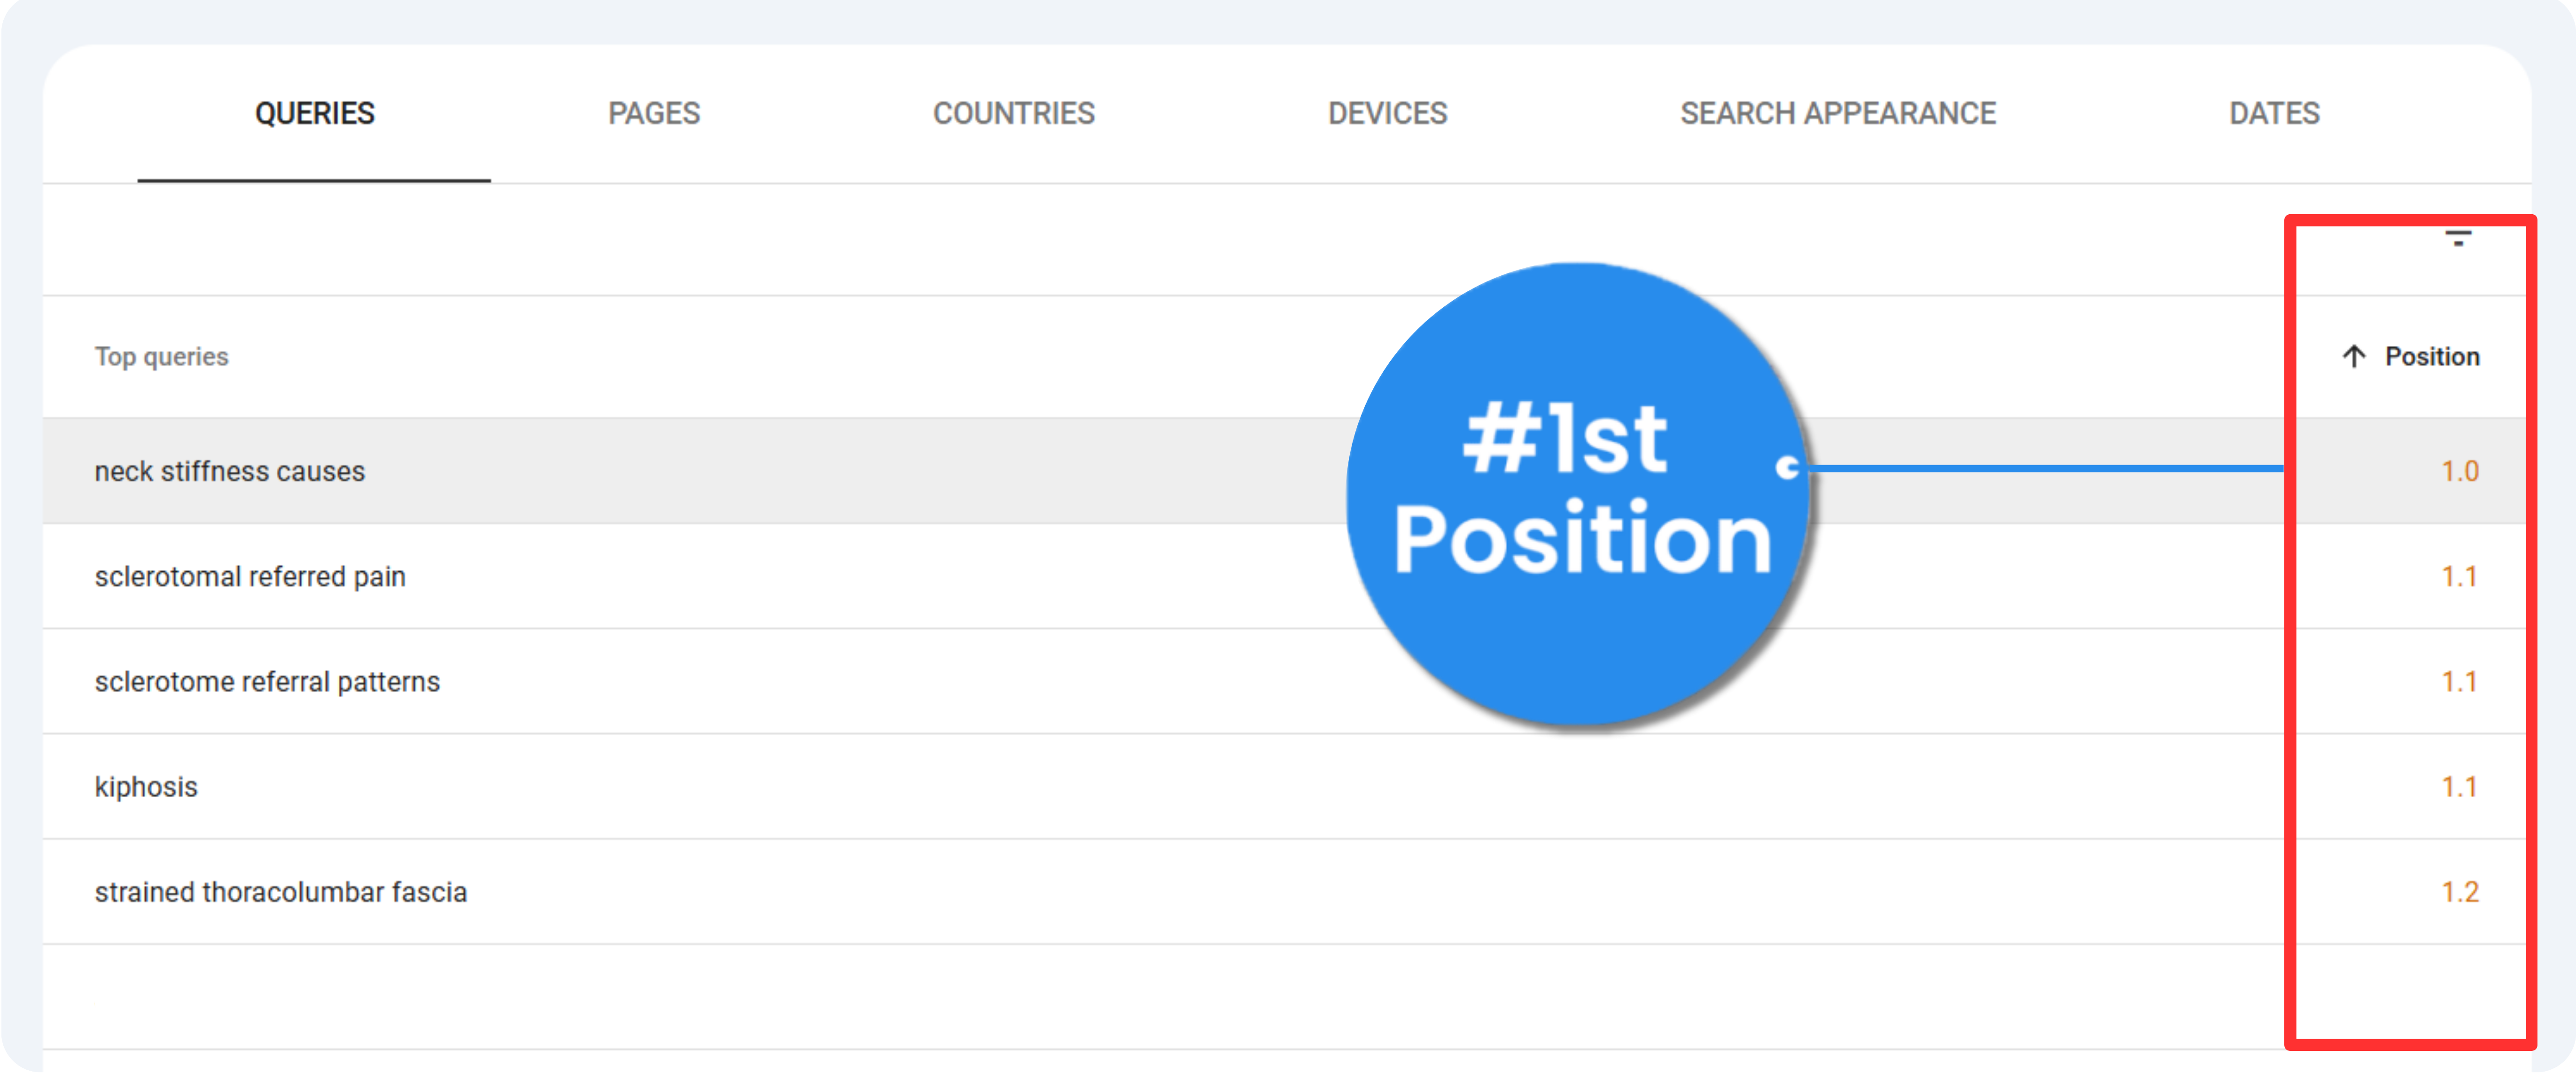This screenshot has width=2576, height=1073.
Task: Open the SEARCH APPEARANCE tab
Action: point(1837,114)
